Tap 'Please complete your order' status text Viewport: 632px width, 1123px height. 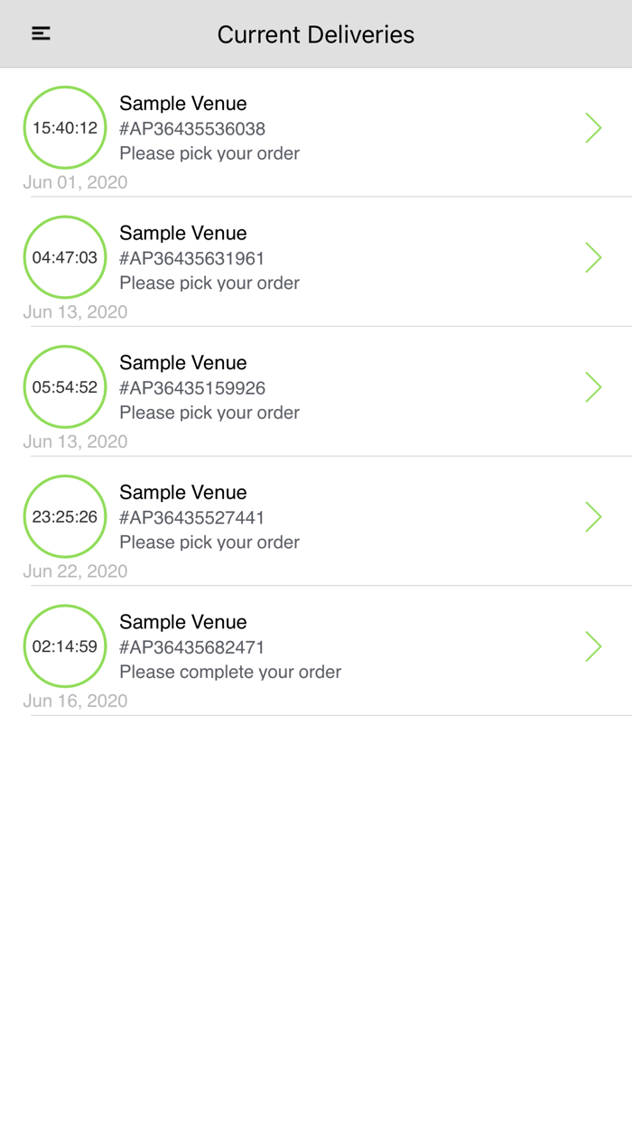230,672
